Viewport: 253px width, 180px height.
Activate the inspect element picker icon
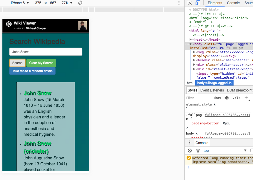point(190,3)
